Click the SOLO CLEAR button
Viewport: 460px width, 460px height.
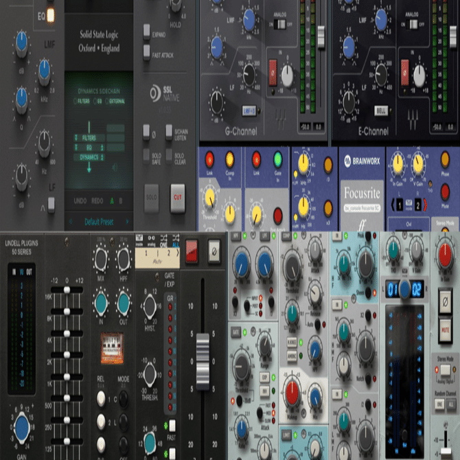(x=169, y=156)
